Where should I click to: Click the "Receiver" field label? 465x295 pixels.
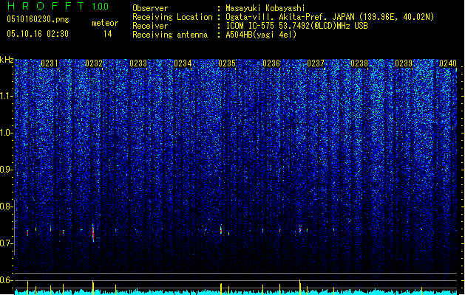click(150, 26)
